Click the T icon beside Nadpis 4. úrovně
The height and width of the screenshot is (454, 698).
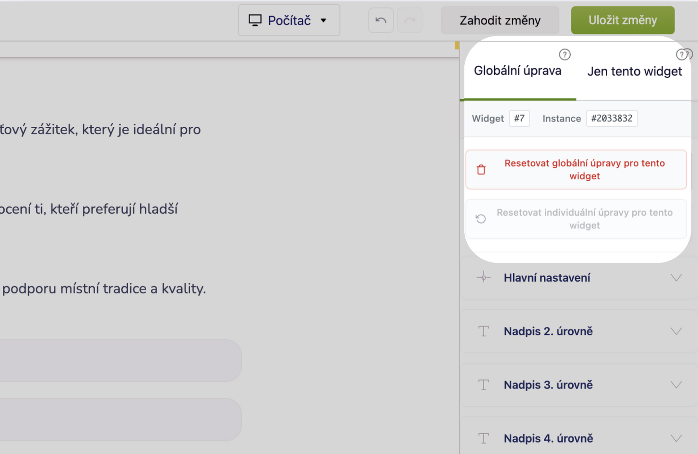point(483,438)
